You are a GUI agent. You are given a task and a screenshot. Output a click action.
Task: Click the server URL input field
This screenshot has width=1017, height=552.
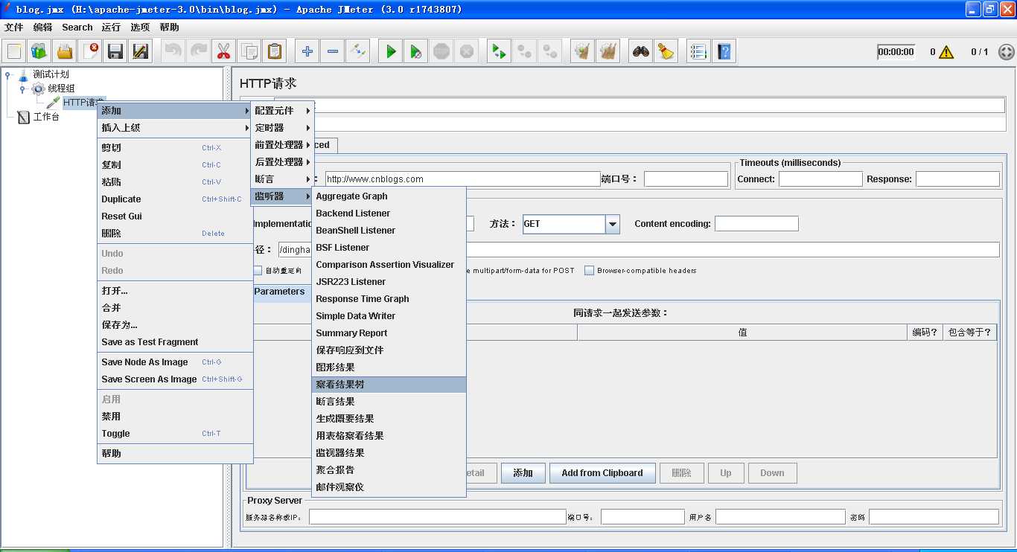[462, 179]
